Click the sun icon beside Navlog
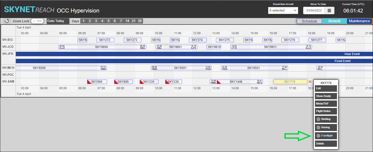The image size is (373, 152). (x=318, y=127)
